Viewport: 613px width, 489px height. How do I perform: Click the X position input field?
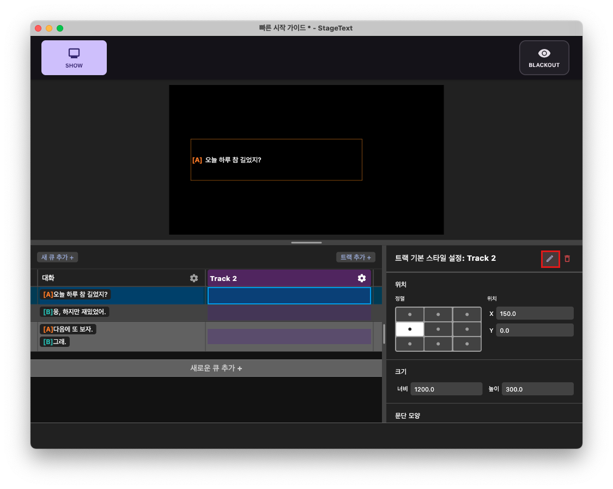click(x=534, y=313)
